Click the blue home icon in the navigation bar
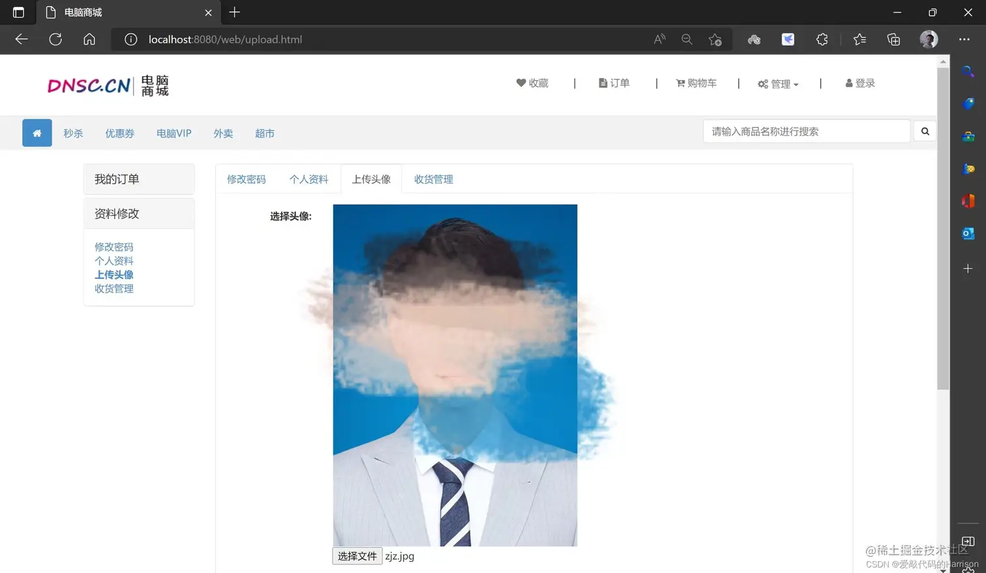Image resolution: width=986 pixels, height=573 pixels. click(37, 132)
